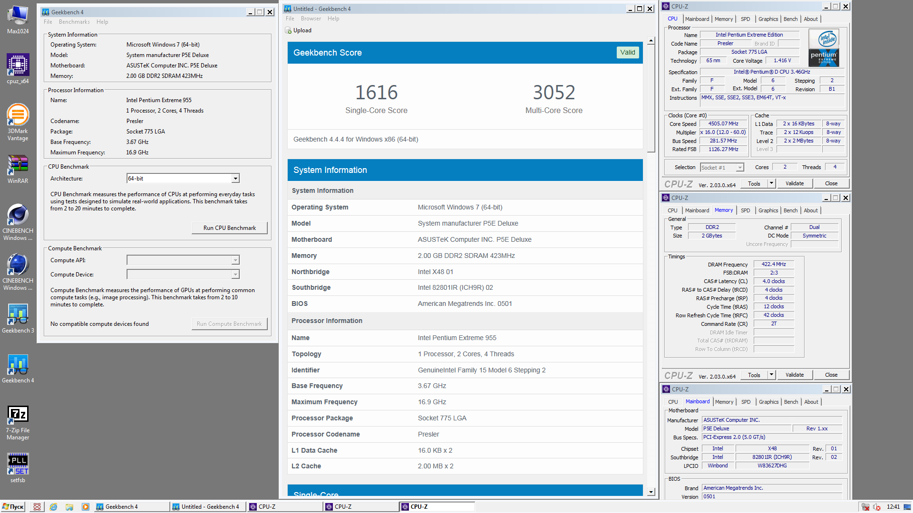Click the taskbar clock showing 12:41
913x513 pixels.
[x=893, y=507]
